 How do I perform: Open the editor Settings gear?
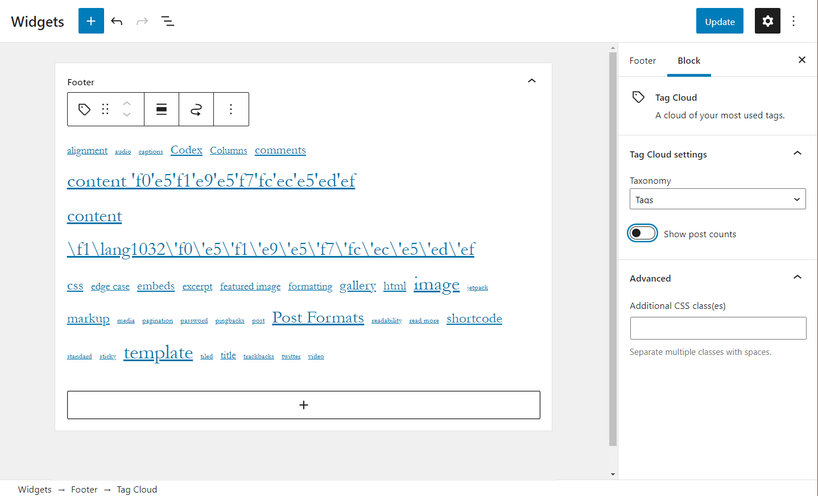[767, 21]
